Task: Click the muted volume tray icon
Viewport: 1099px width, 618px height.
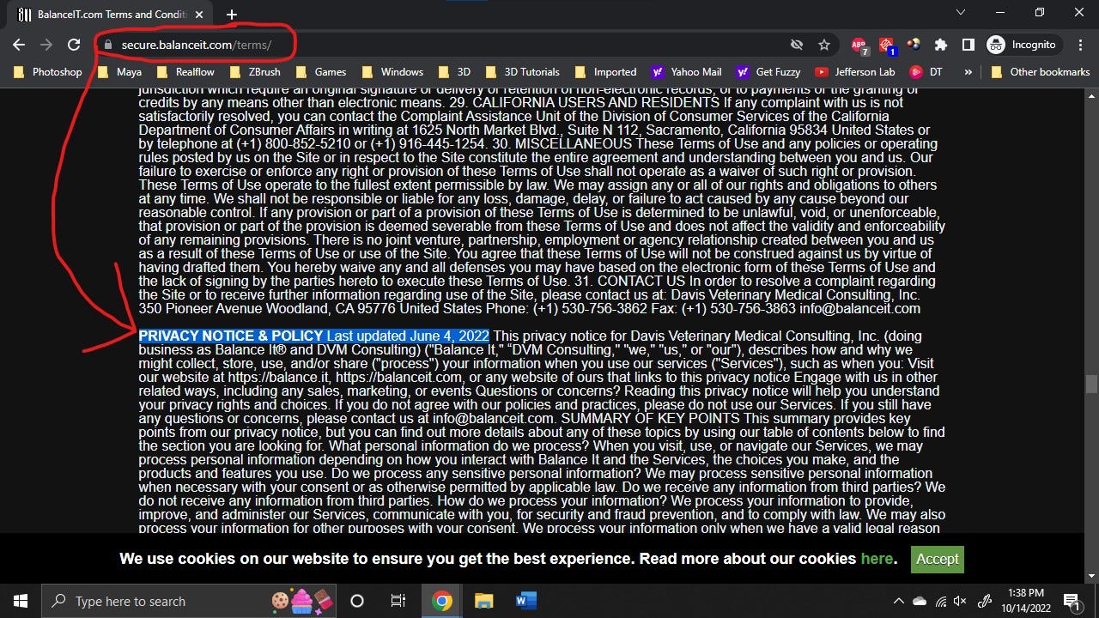Action: click(x=961, y=601)
